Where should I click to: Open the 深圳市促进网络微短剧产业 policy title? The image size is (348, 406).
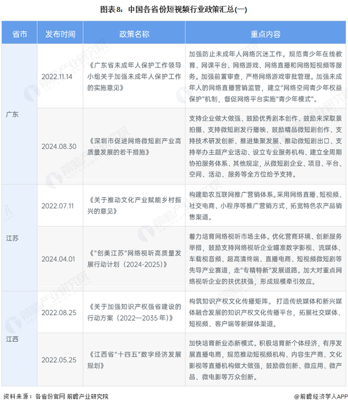tap(134, 147)
